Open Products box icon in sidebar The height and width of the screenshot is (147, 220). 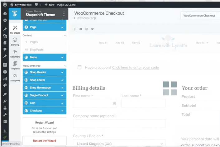click(5, 72)
